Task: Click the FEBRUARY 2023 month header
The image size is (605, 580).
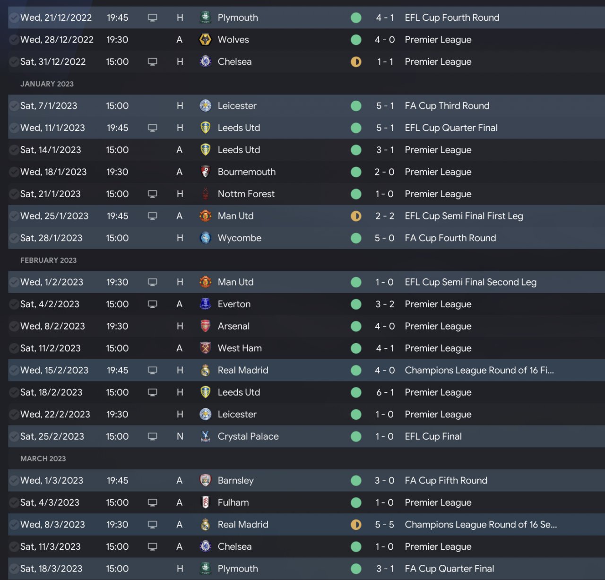Action: click(x=48, y=260)
